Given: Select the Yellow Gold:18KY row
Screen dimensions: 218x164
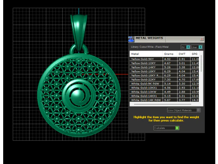Looking at the screenshot, I should tap(164, 72).
